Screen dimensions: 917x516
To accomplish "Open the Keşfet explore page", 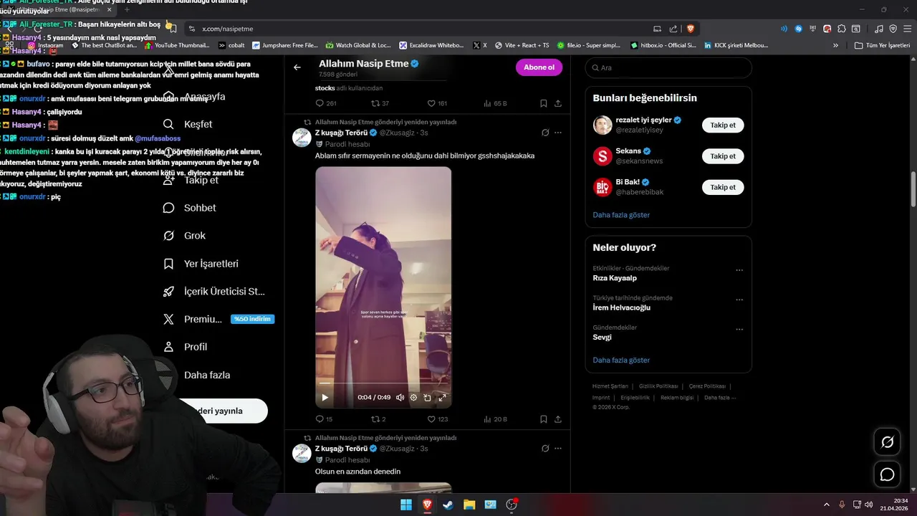I will tap(189, 124).
